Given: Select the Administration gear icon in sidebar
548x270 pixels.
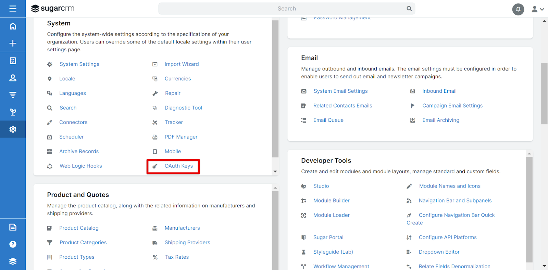Looking at the screenshot, I should (x=13, y=129).
